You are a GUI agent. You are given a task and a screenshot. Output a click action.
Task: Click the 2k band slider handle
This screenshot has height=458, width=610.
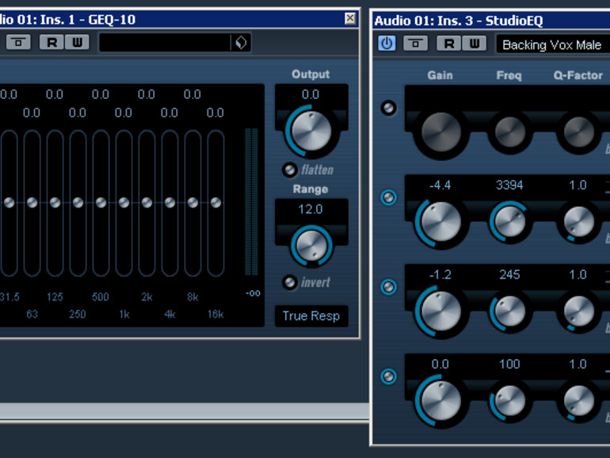(147, 203)
